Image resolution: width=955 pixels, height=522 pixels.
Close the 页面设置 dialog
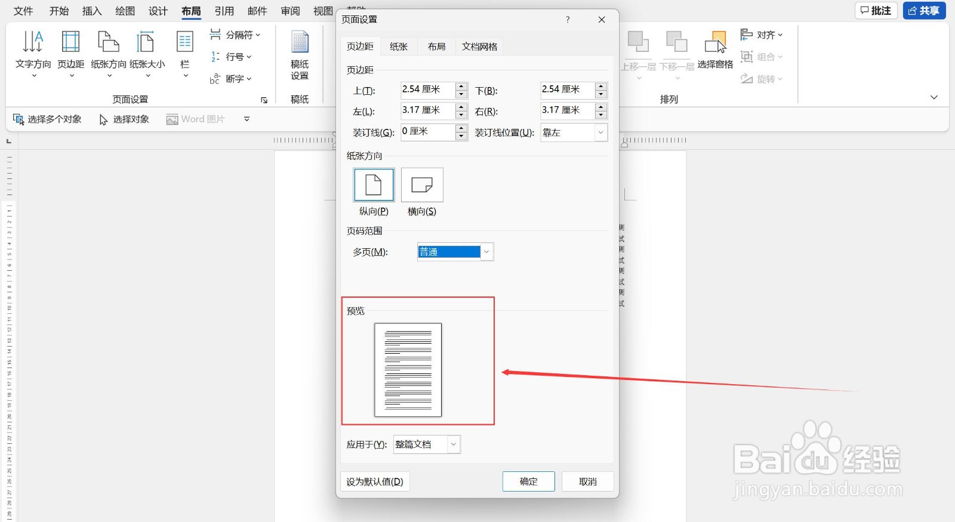(x=602, y=20)
